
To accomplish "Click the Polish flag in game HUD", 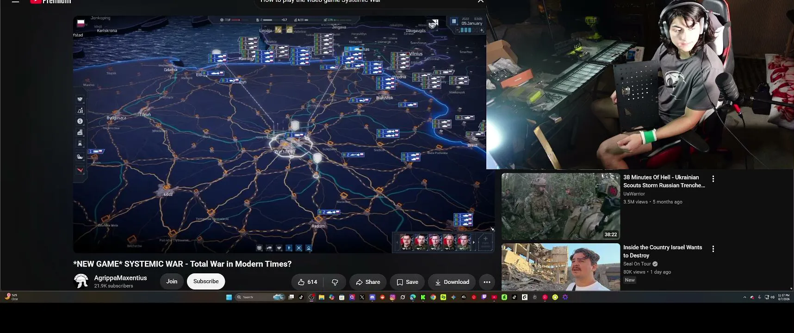I will click(81, 23).
